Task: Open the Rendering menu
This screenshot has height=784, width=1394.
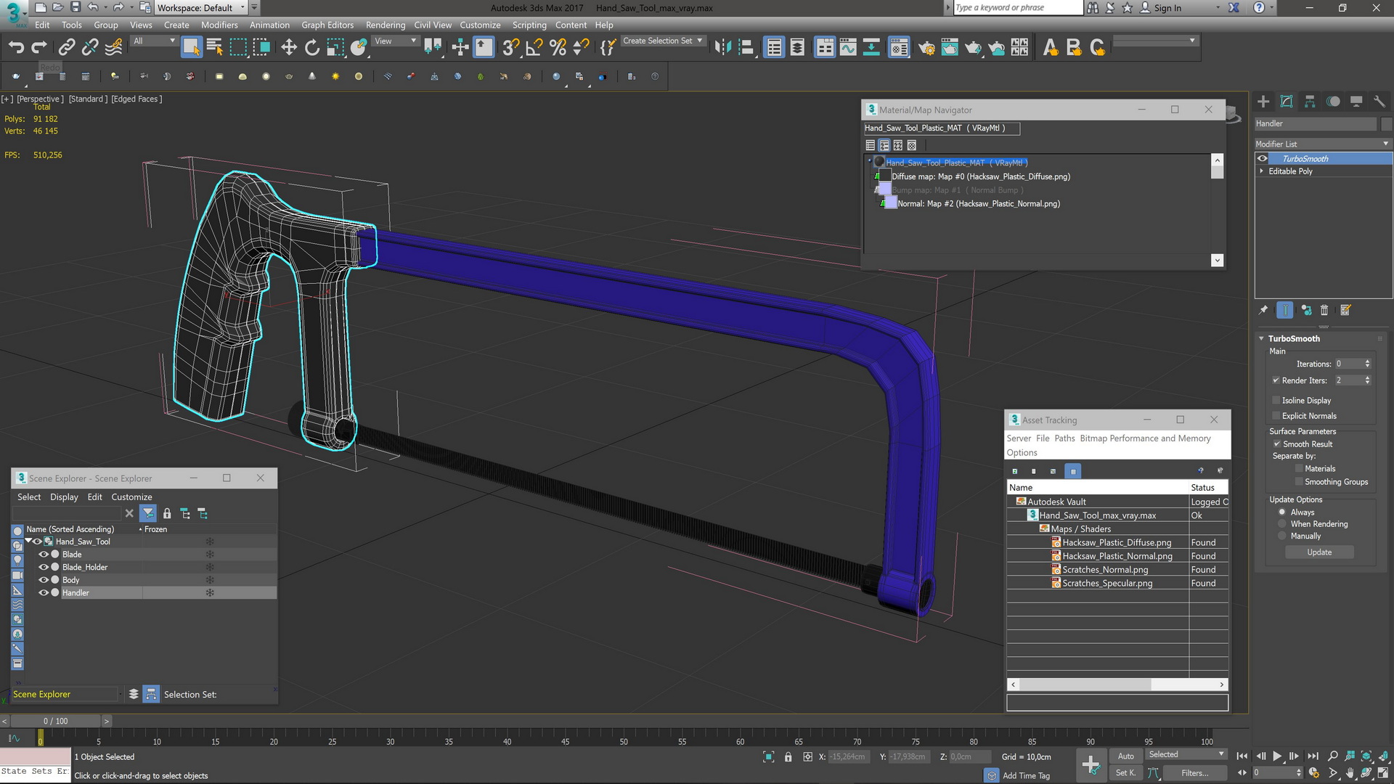Action: (x=386, y=25)
